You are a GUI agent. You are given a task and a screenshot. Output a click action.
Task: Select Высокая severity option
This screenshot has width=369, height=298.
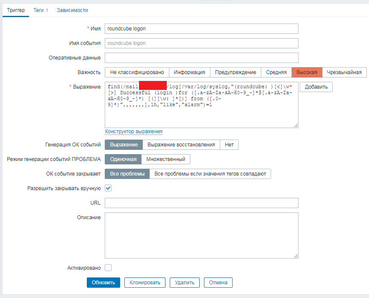(x=307, y=72)
